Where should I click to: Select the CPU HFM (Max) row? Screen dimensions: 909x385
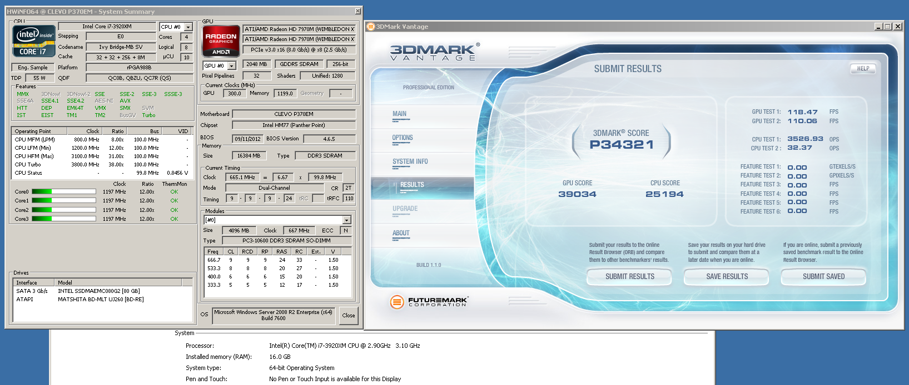point(102,156)
